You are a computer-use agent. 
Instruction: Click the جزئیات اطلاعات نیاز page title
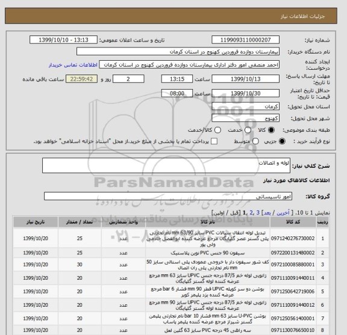302,16
